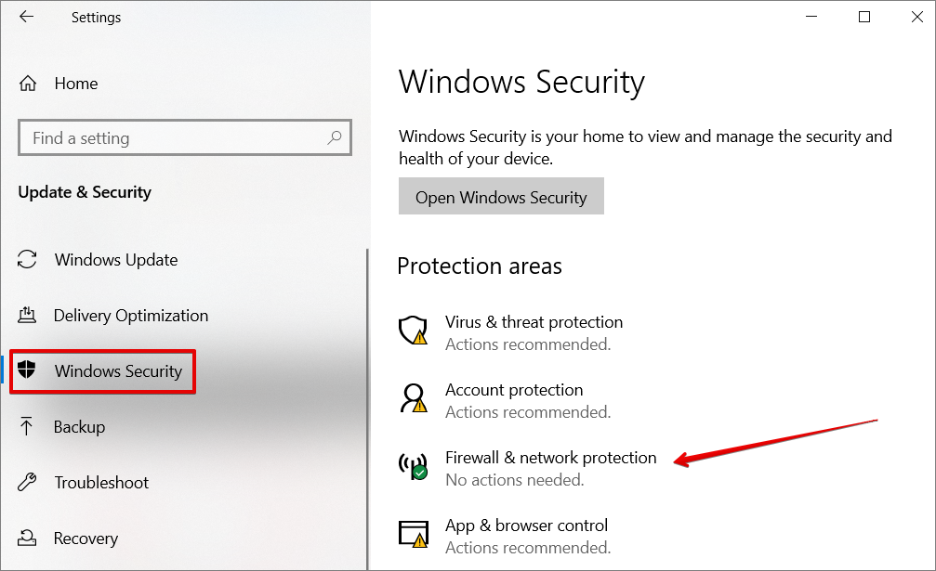Click the back arrow icon
This screenshot has width=936, height=571.
26,18
